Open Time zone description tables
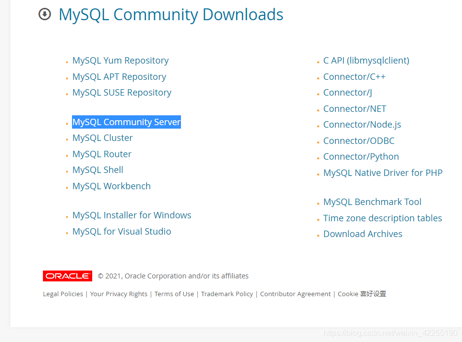 tap(383, 218)
